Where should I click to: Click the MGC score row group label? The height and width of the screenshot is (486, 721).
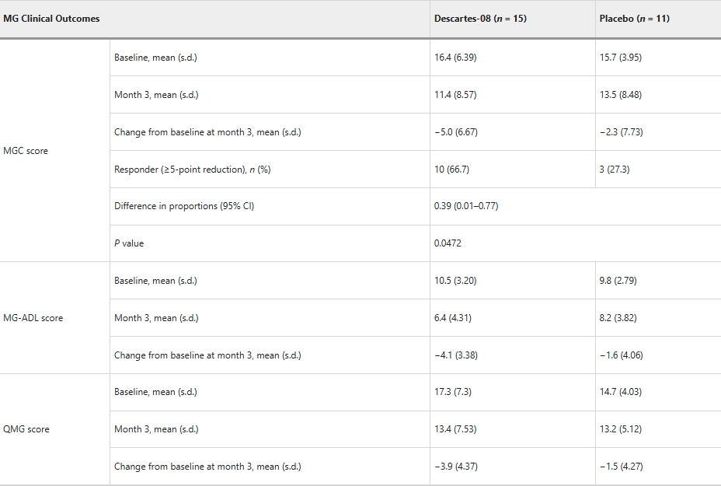coord(26,151)
